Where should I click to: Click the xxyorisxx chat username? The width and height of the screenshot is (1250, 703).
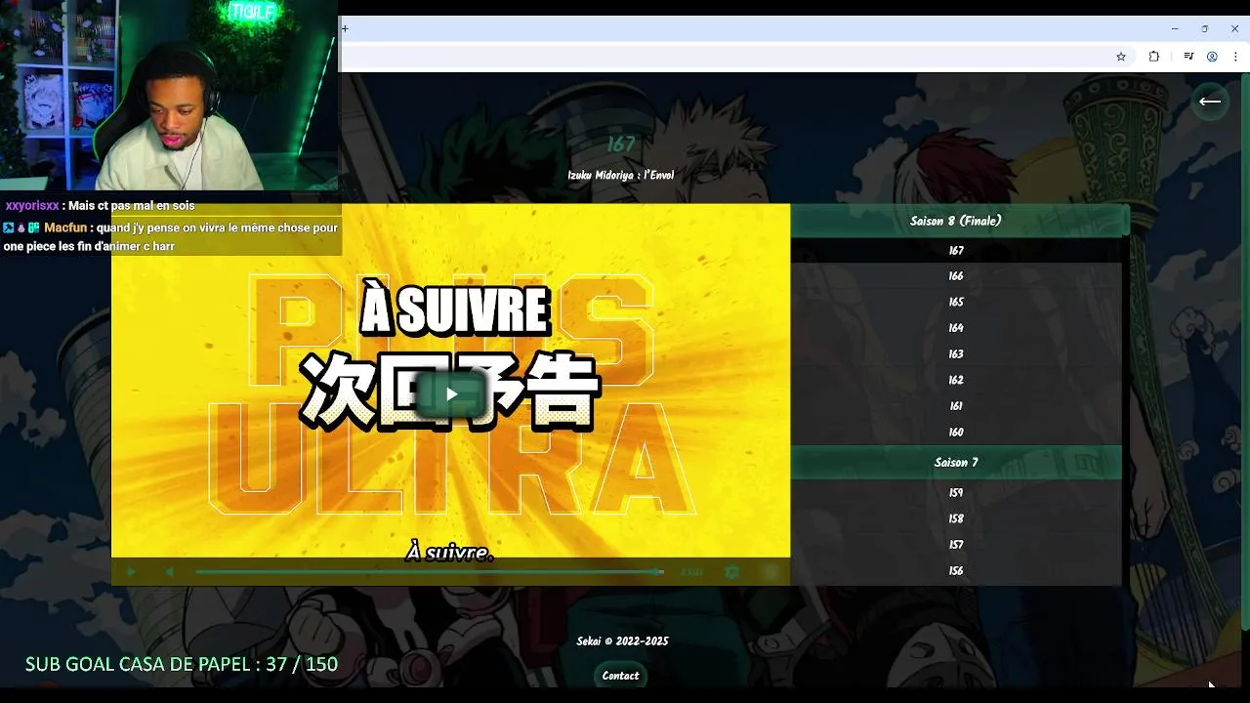tap(32, 206)
